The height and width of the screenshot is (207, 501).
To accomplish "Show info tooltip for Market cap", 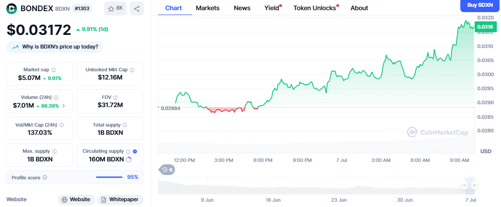I will pos(53,70).
